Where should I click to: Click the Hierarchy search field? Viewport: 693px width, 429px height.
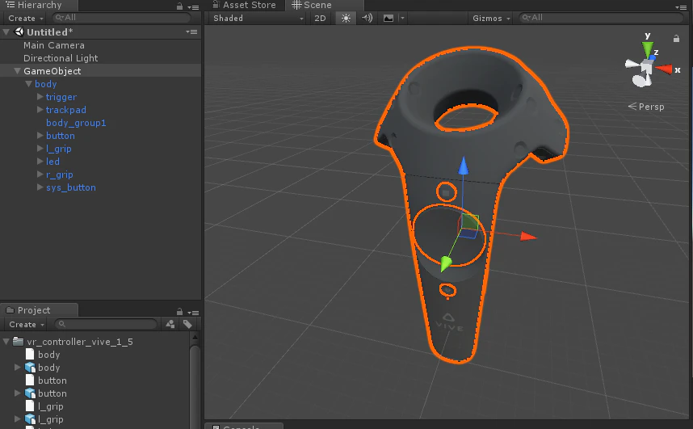tap(121, 18)
